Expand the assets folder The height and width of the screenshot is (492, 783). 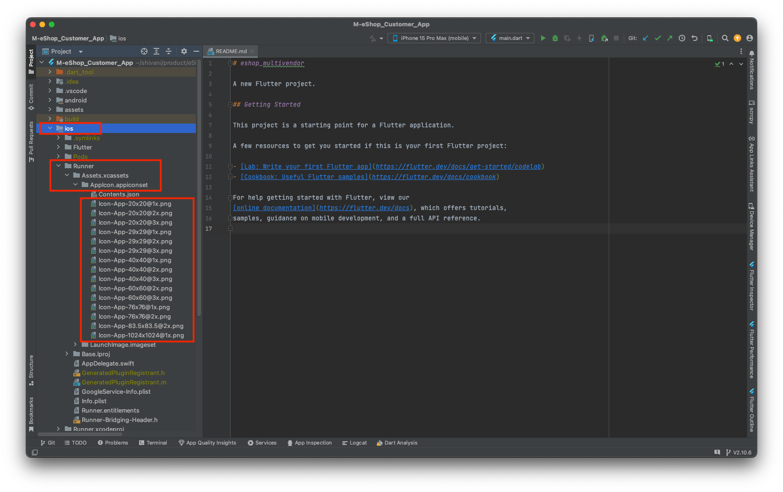[50, 109]
